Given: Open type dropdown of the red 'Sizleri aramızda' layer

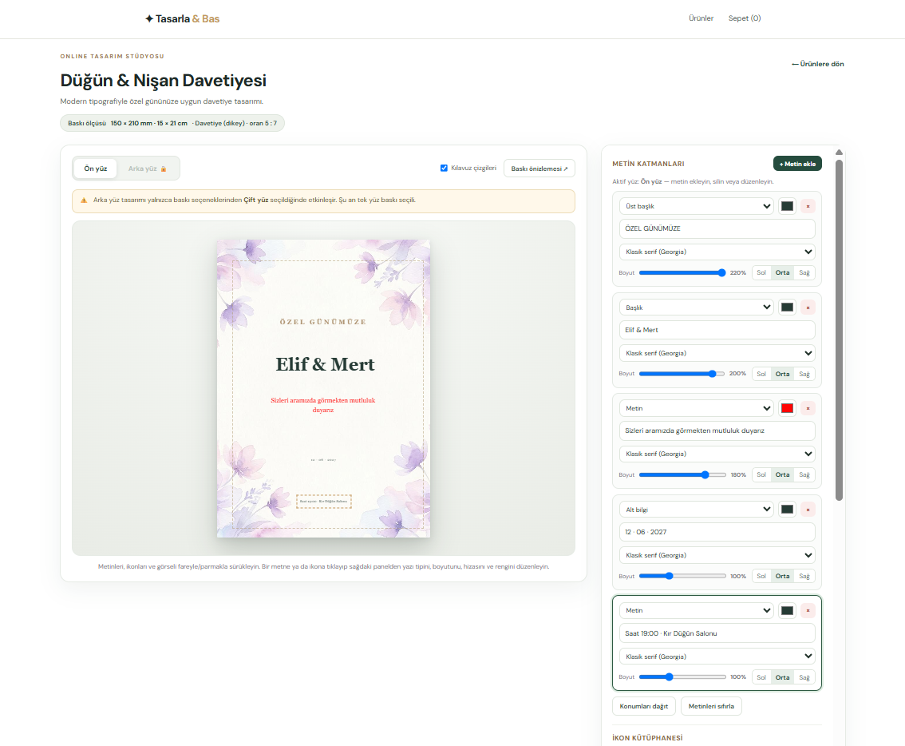Looking at the screenshot, I should click(697, 408).
